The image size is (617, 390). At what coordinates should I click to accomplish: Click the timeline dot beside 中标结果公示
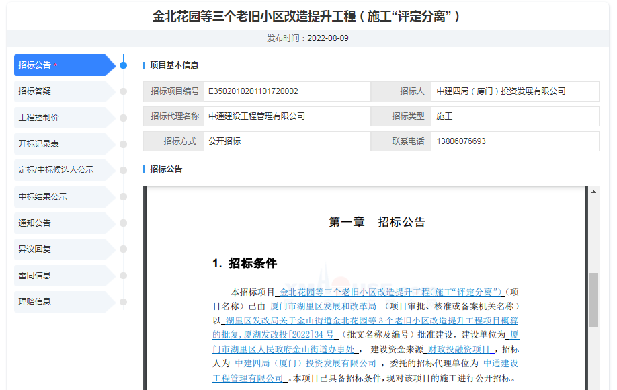(123, 197)
